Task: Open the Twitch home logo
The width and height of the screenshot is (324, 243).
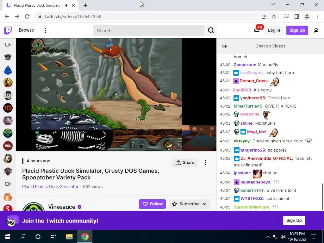Action: click(8, 31)
